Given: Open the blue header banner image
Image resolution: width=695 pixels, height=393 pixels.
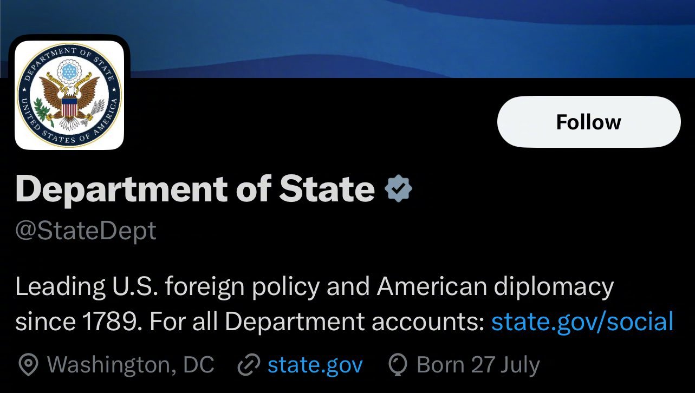Looking at the screenshot, I should (x=347, y=38).
